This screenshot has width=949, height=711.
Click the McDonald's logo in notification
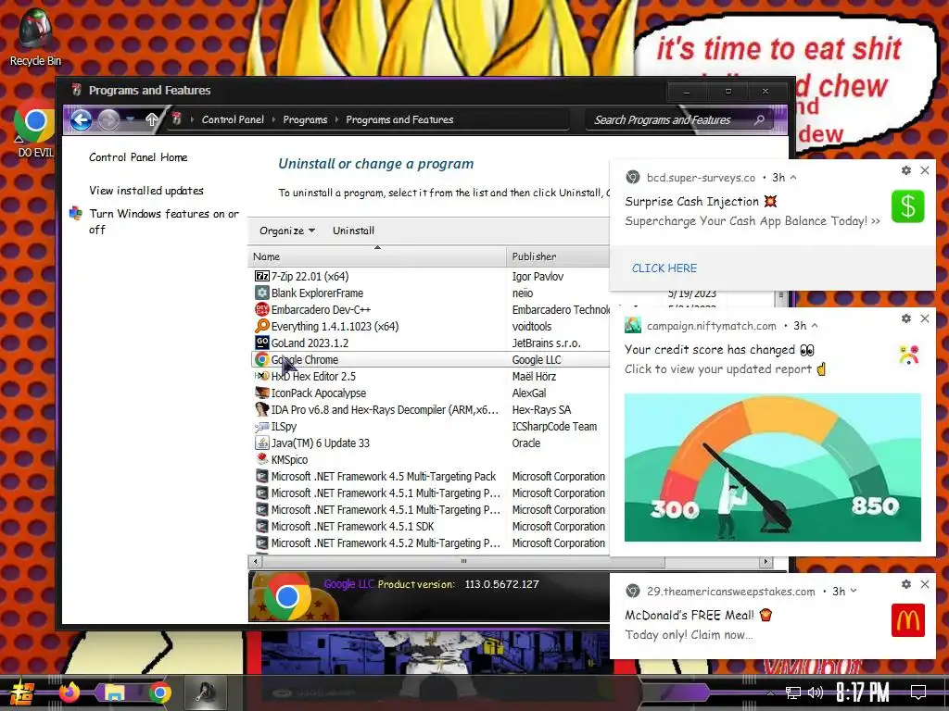pyautogui.click(x=908, y=619)
